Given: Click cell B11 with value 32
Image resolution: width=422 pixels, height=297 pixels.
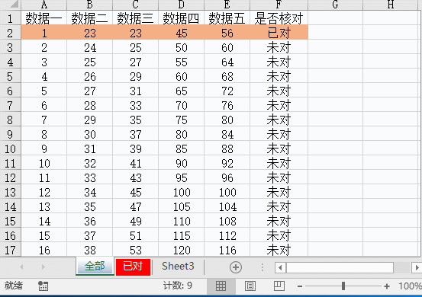Looking at the screenshot, I should (89, 163).
